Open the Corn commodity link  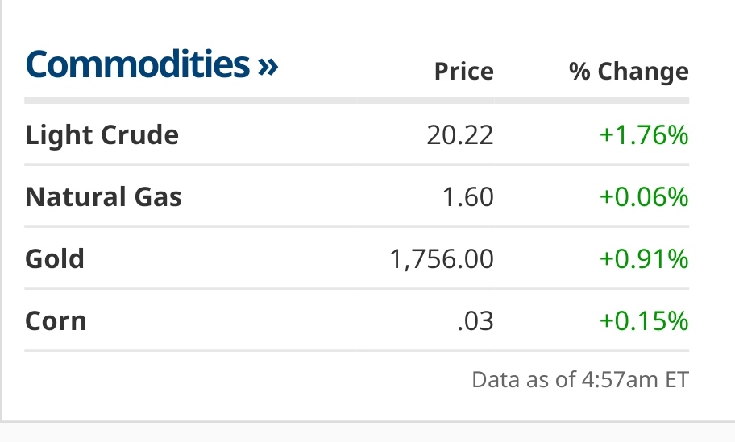(56, 320)
